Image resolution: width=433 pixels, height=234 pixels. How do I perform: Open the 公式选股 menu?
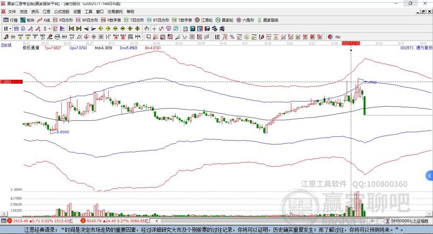62,11
